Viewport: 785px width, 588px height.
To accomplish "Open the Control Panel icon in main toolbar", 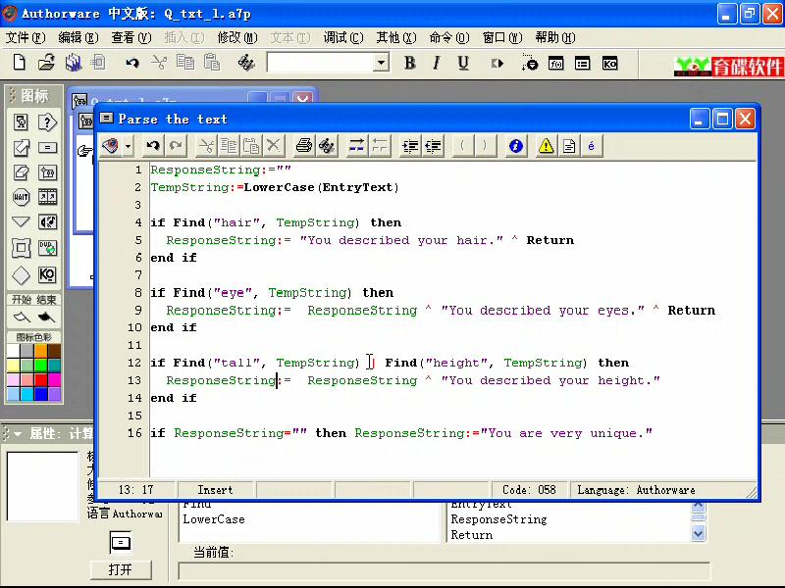I will 529,63.
